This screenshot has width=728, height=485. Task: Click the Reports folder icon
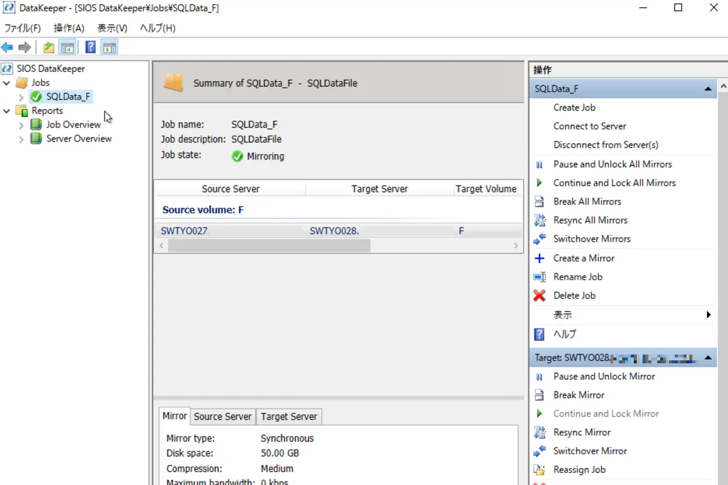(22, 111)
